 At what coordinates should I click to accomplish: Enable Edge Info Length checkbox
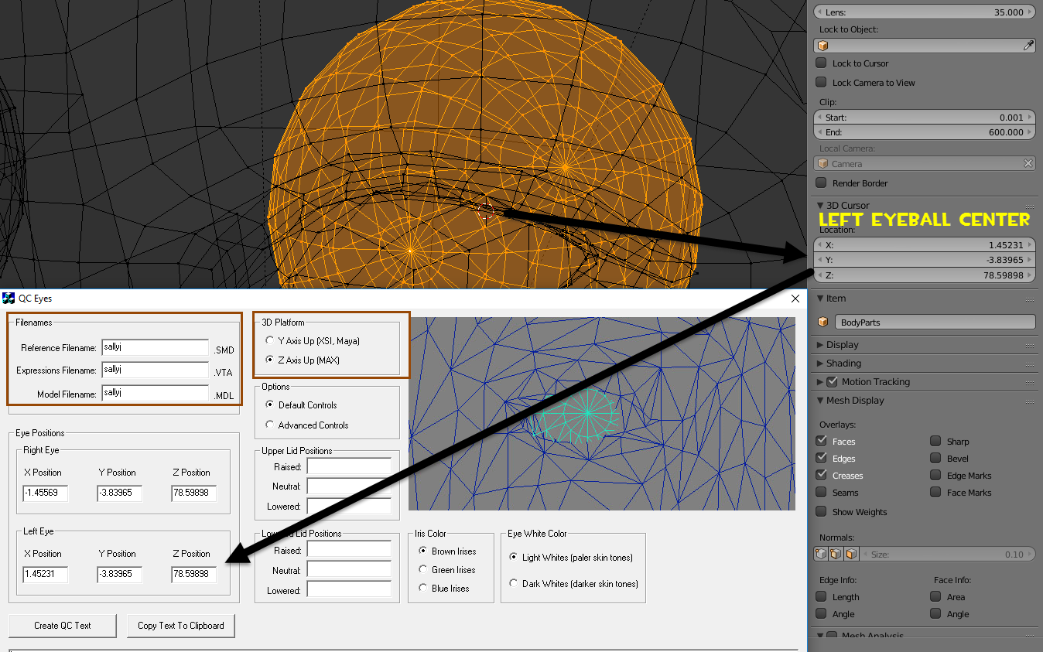coord(821,597)
